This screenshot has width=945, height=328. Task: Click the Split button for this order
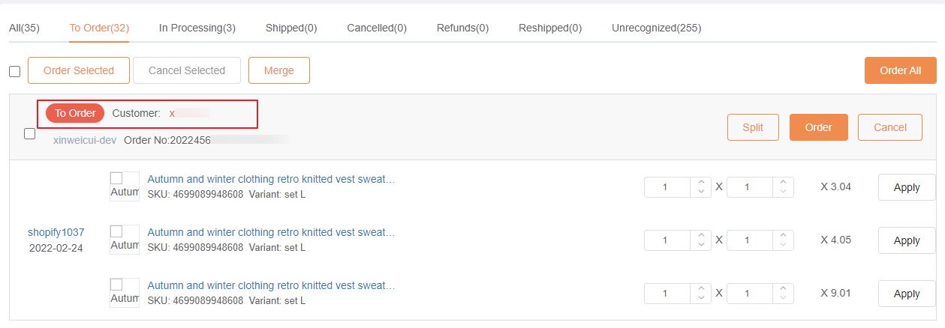(x=753, y=127)
